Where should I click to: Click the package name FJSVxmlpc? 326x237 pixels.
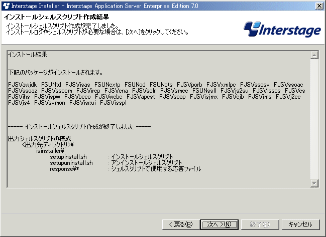point(221,85)
